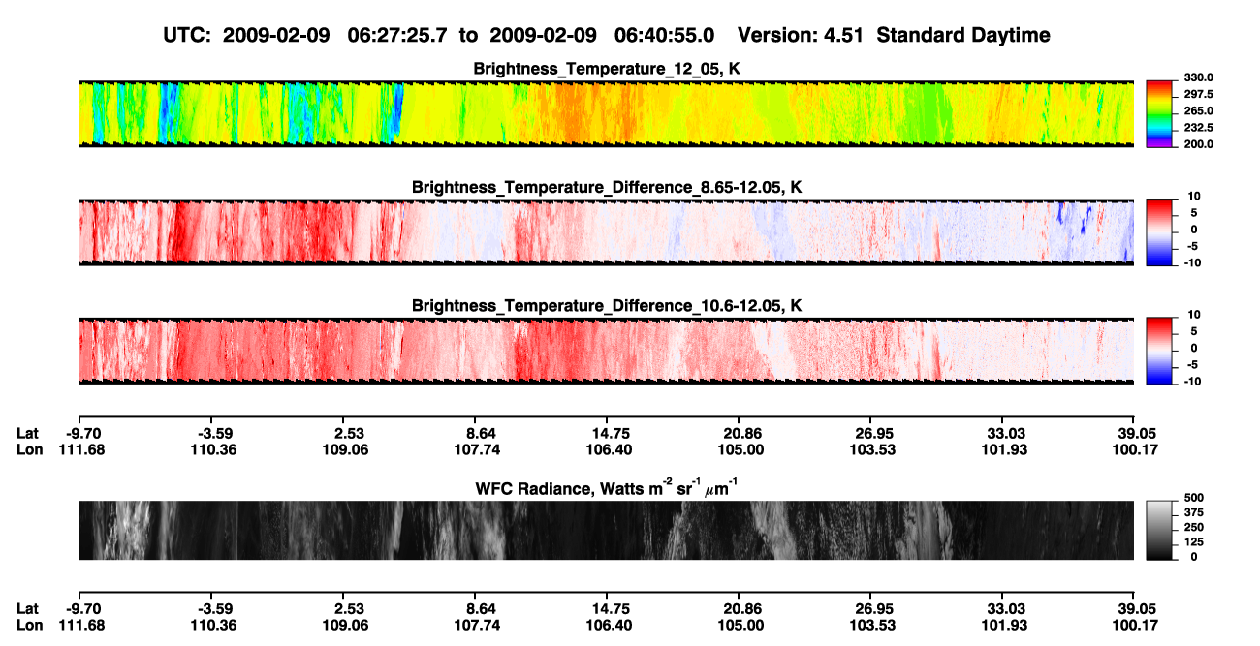Click longitude '103.53' under the 10.6-12.05 strip
Viewport: 1260px width, 646px height.
tap(873, 449)
